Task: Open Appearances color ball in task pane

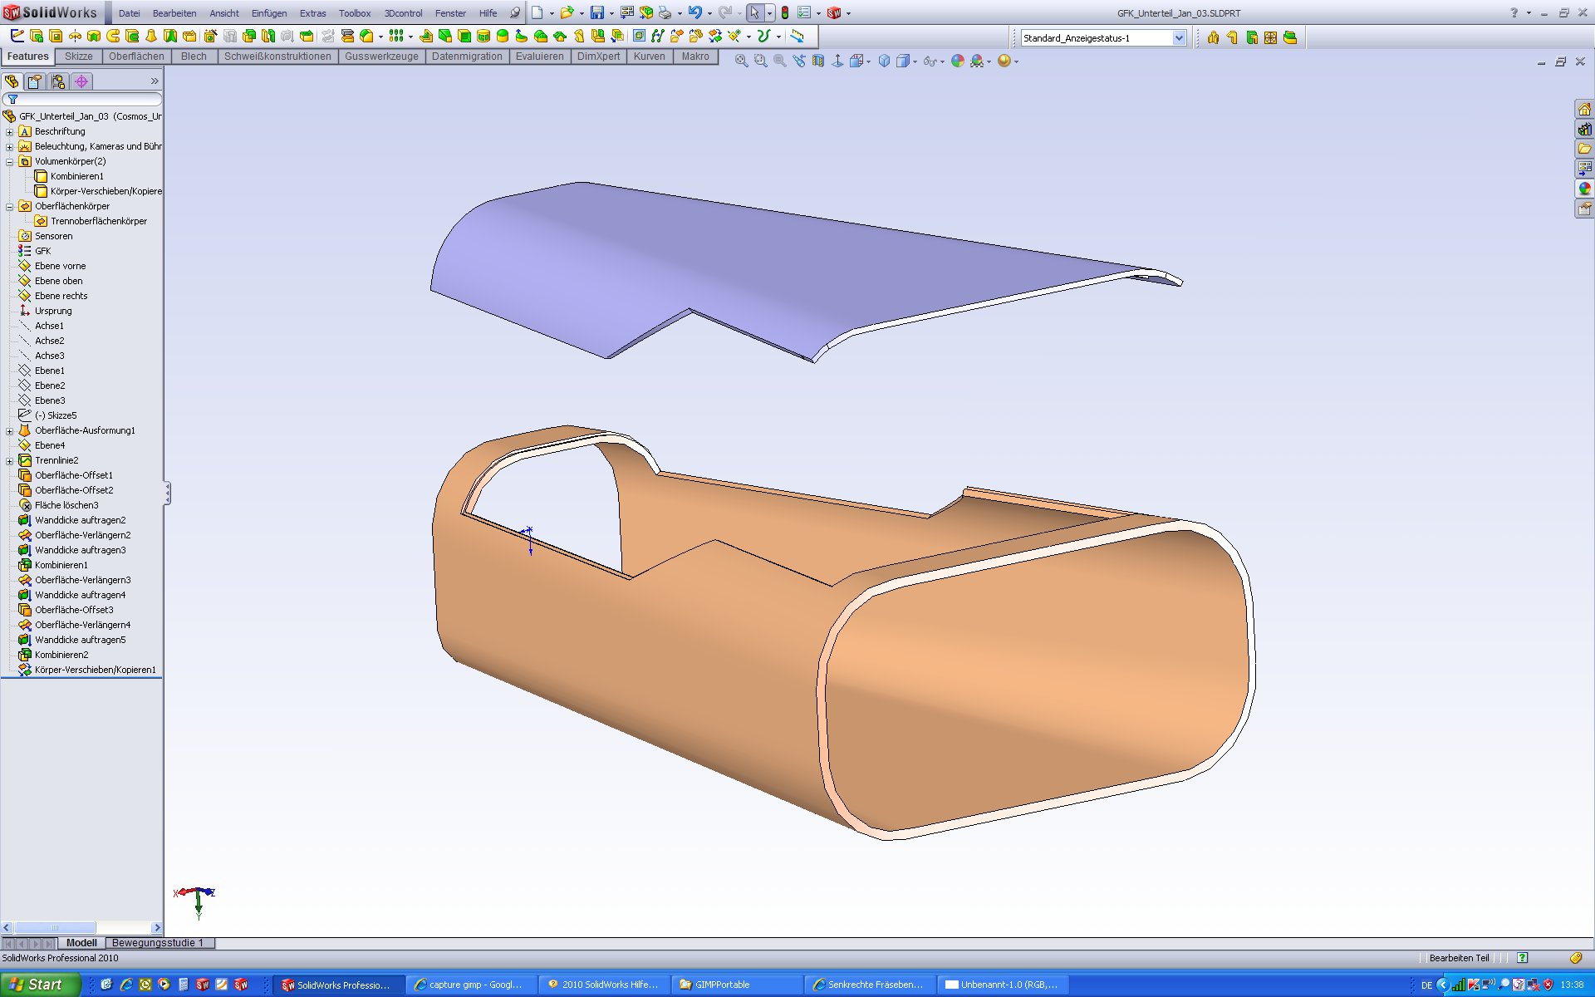Action: 1584,189
